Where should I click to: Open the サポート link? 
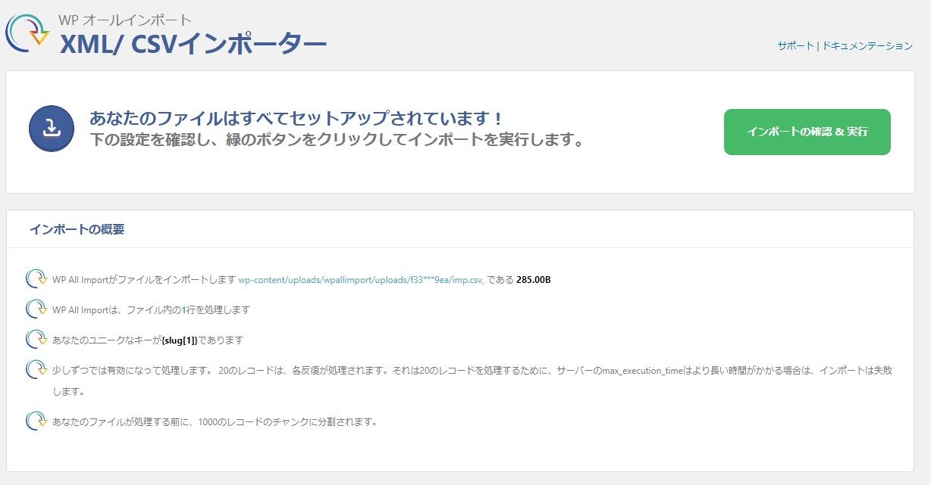click(x=795, y=46)
